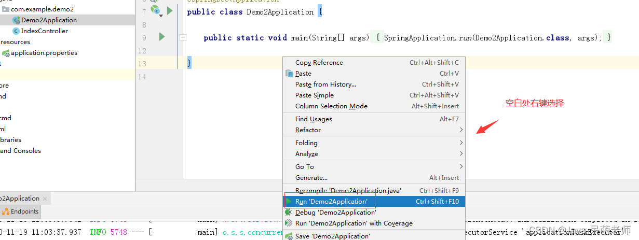The image size is (639, 240).
Task: Select the resources folder in the tree
Action: 15,41
